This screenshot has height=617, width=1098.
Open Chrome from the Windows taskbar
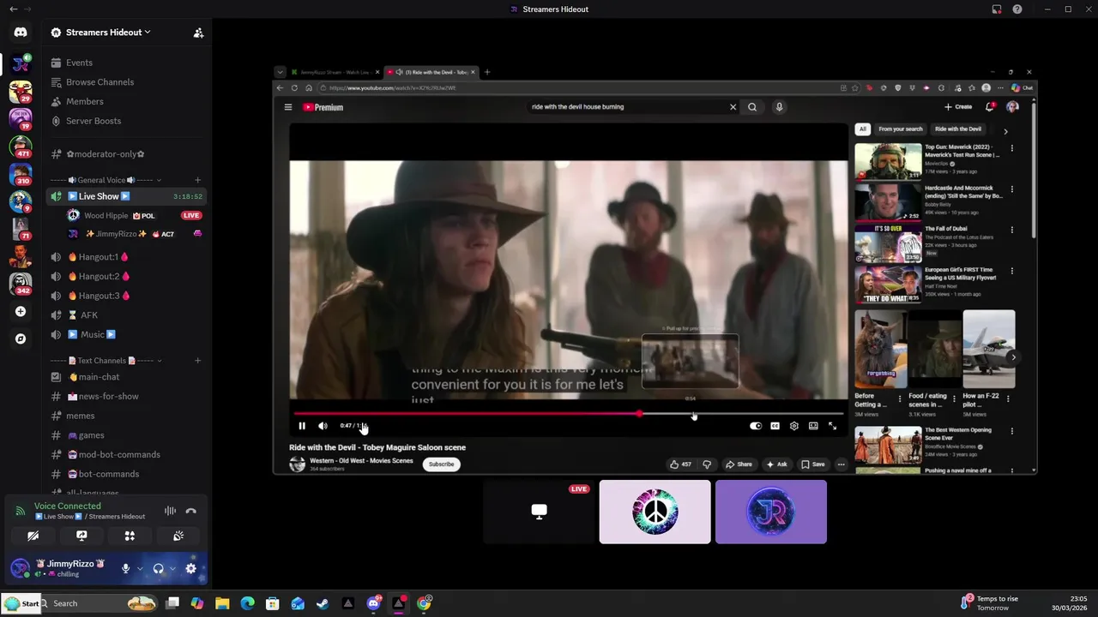424,603
